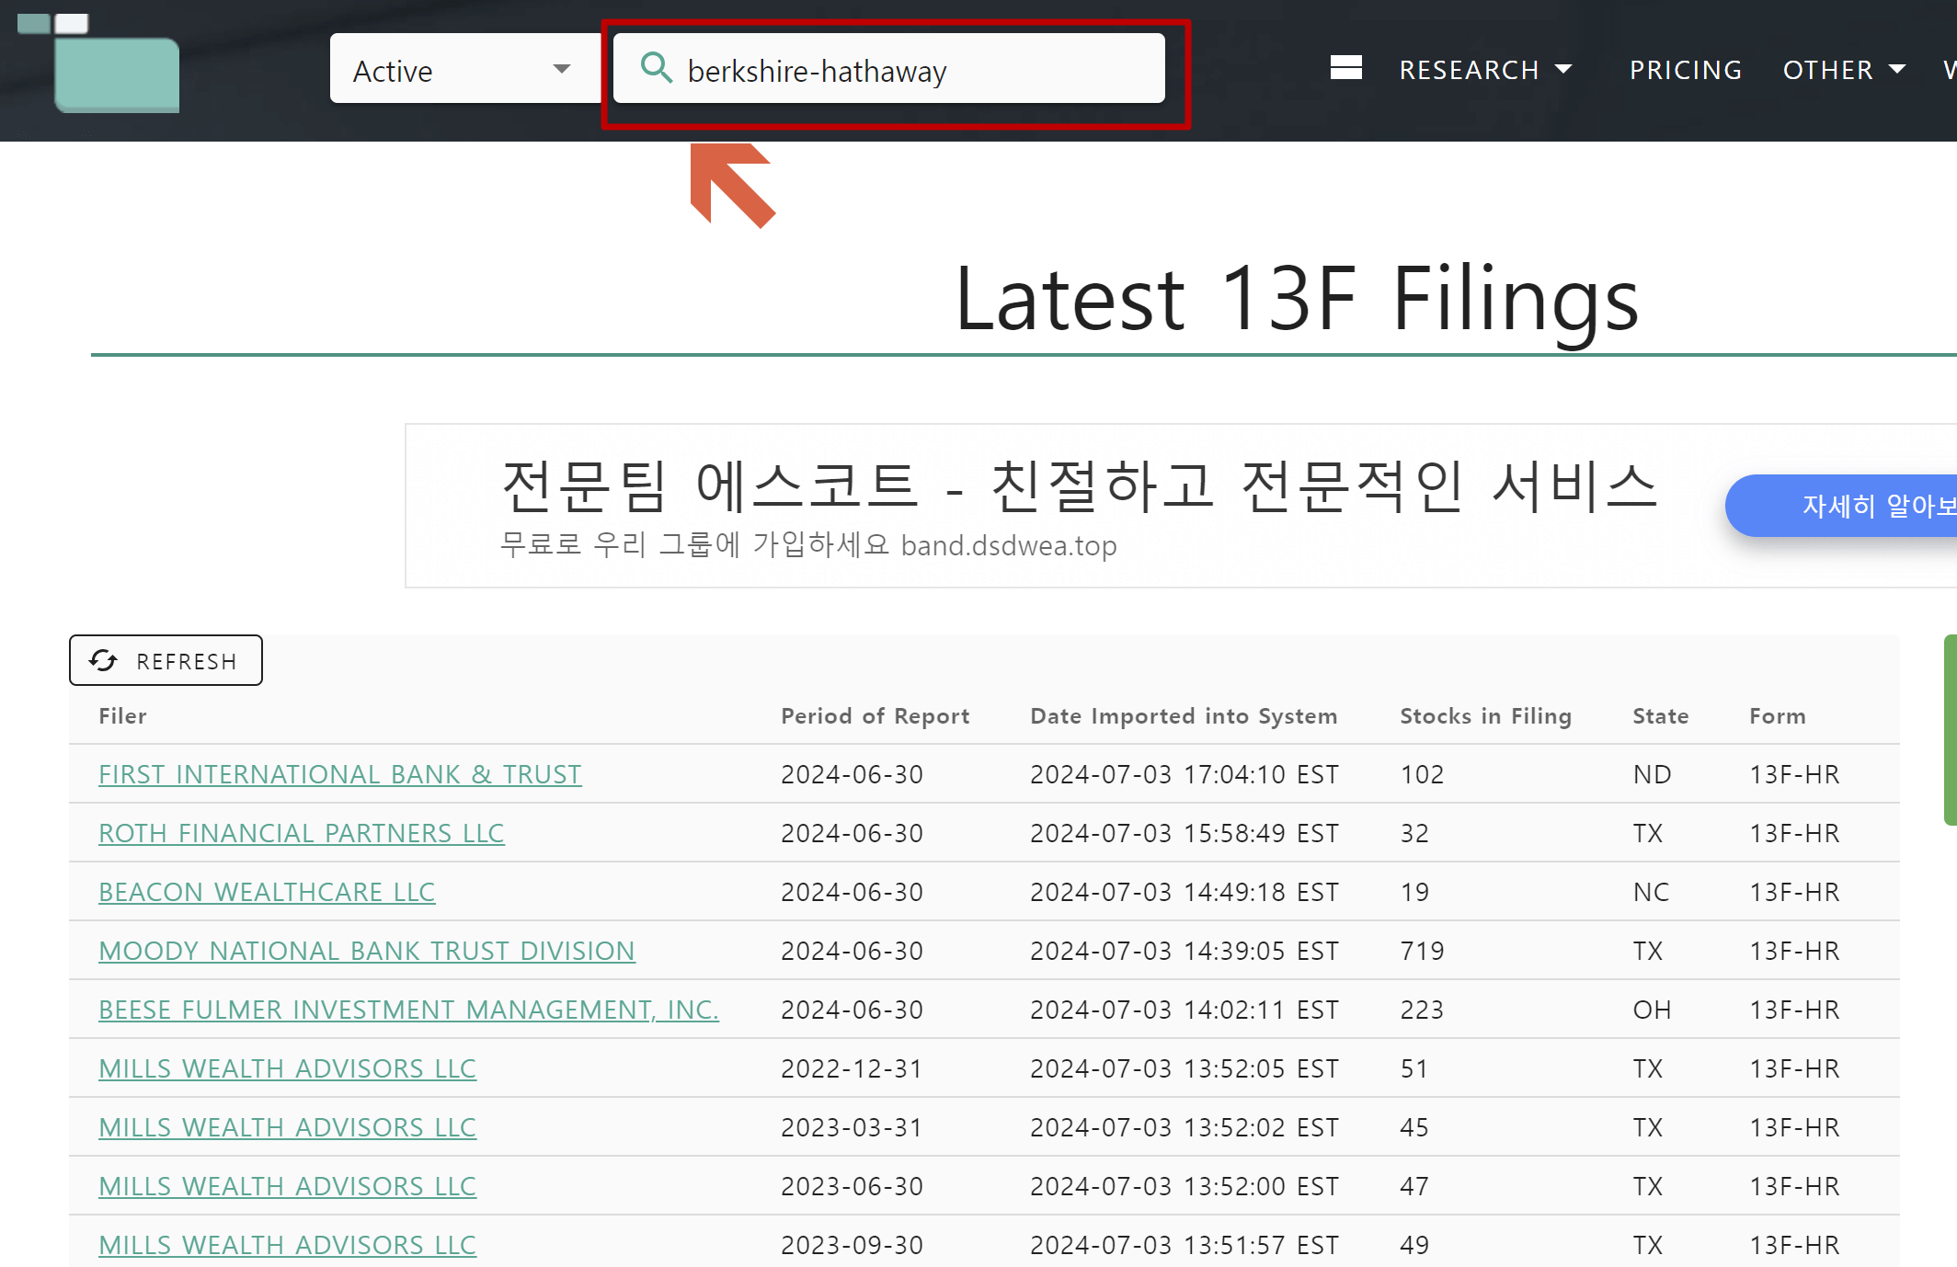Click the REFRESH button above the filings table
Image resolution: width=1957 pixels, height=1267 pixels.
[166, 660]
